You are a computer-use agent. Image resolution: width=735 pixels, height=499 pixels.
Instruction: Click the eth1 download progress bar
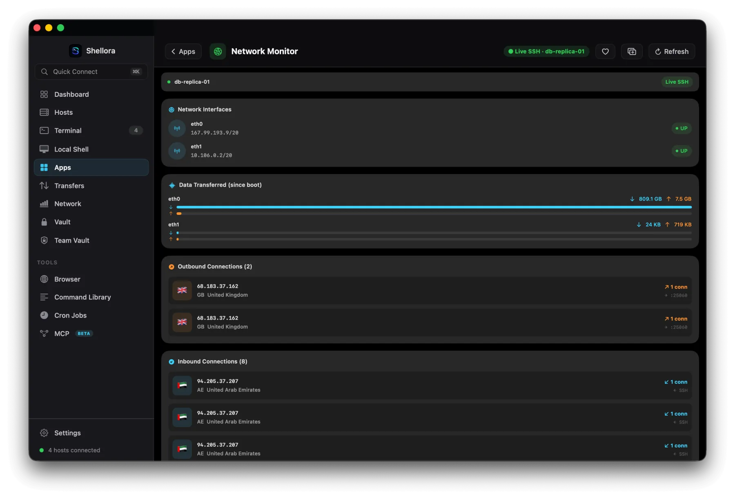click(434, 233)
